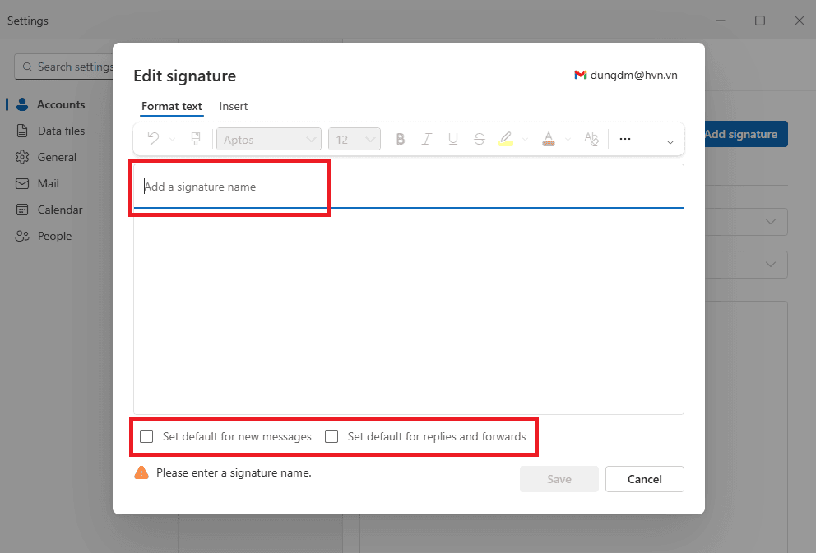Viewport: 816px width, 553px height.
Task: Click the Calendar icon in sidebar
Action: pos(22,210)
